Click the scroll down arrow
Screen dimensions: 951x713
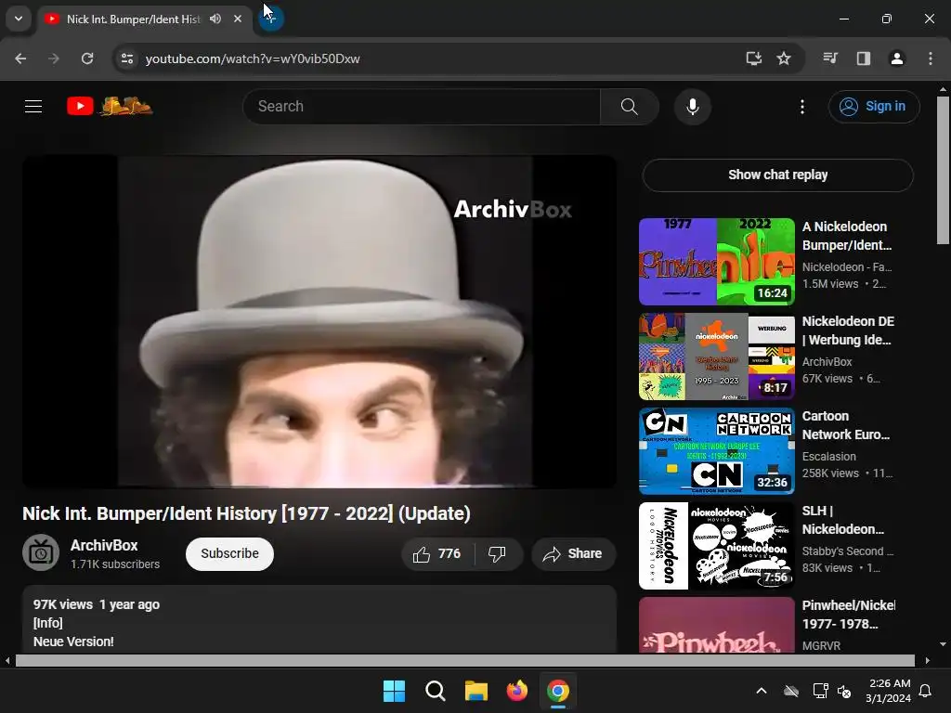click(x=943, y=644)
